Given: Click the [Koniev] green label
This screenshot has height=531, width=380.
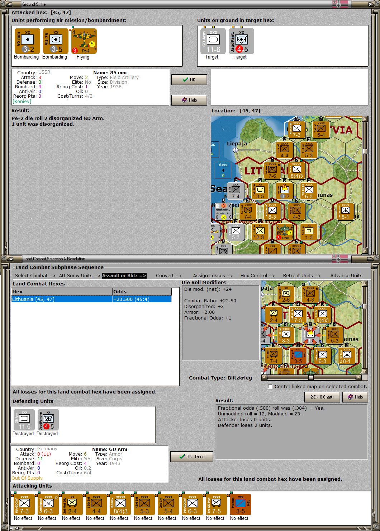Looking at the screenshot, I should 22,102.
